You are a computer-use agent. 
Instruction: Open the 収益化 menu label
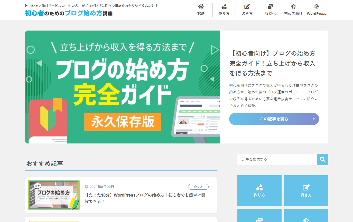pos(270,14)
